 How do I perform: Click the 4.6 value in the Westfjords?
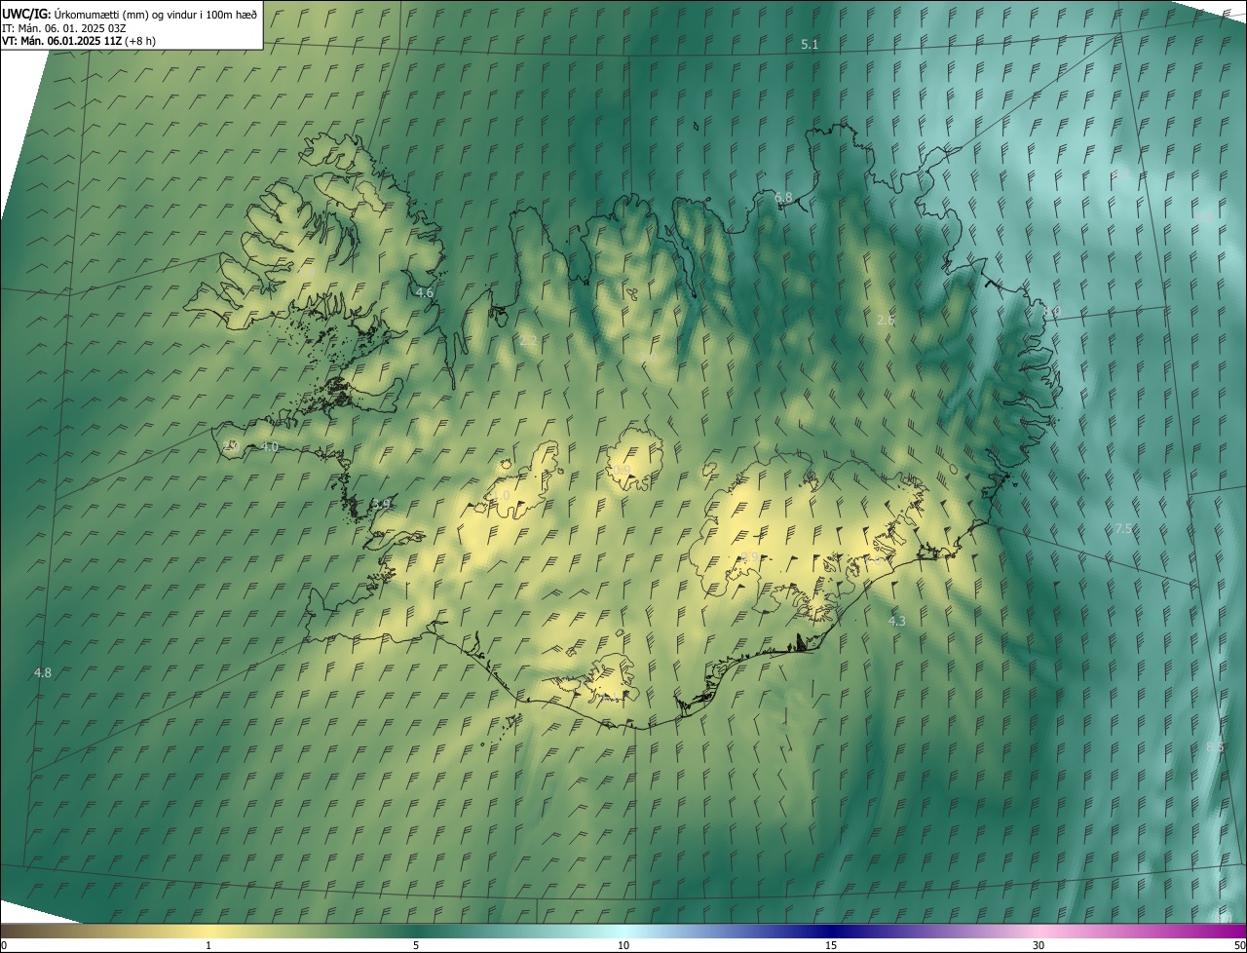pyautogui.click(x=424, y=292)
